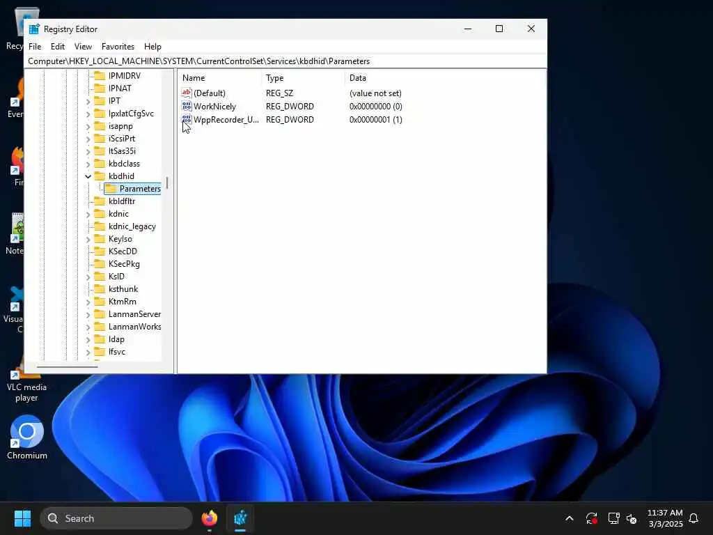Screen dimensions: 713x535
Task: Select the WppRecorder_U... DWORD icon
Action: tap(187, 119)
